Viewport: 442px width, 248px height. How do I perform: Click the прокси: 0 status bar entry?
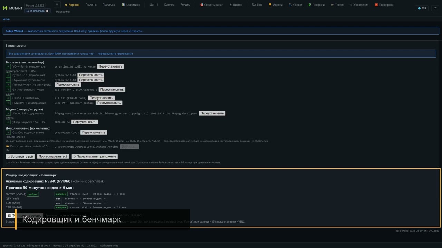click(x=68, y=246)
